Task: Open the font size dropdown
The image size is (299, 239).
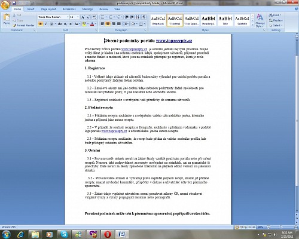Action: [x=78, y=17]
